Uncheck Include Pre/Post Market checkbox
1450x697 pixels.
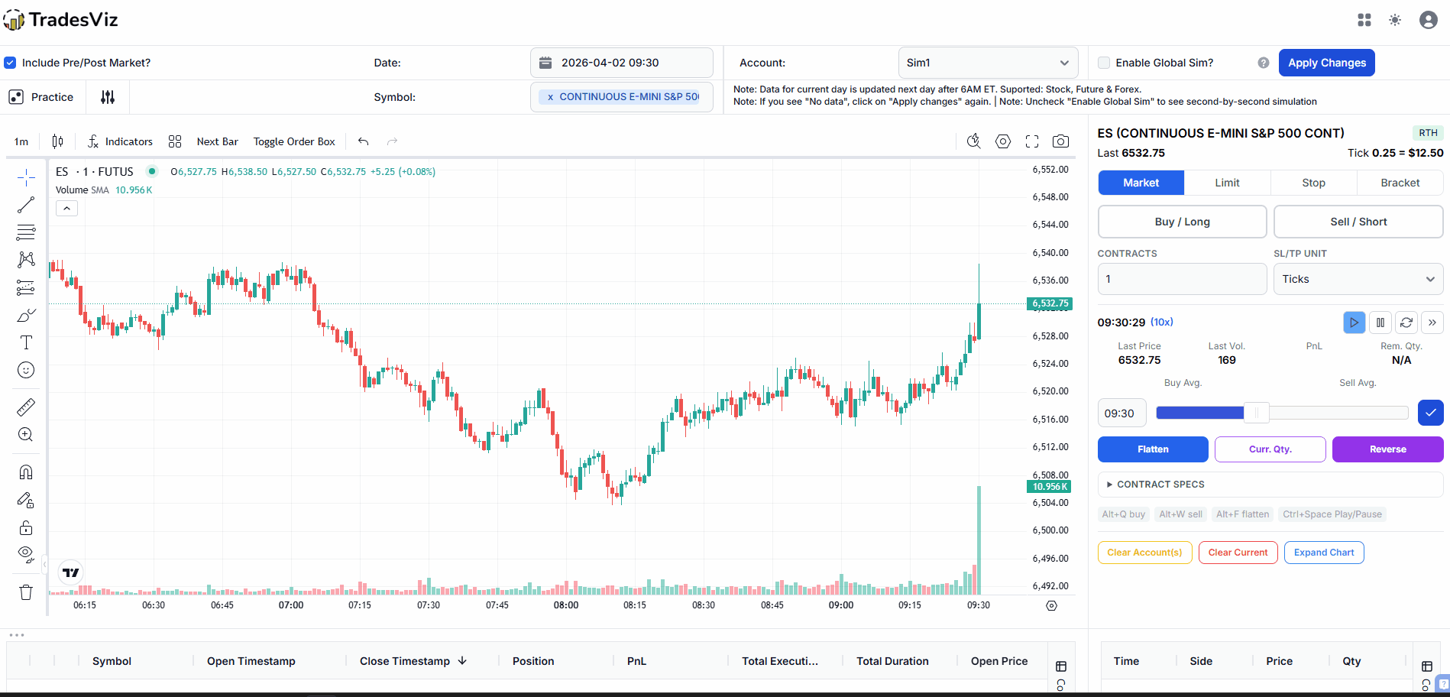(10, 63)
